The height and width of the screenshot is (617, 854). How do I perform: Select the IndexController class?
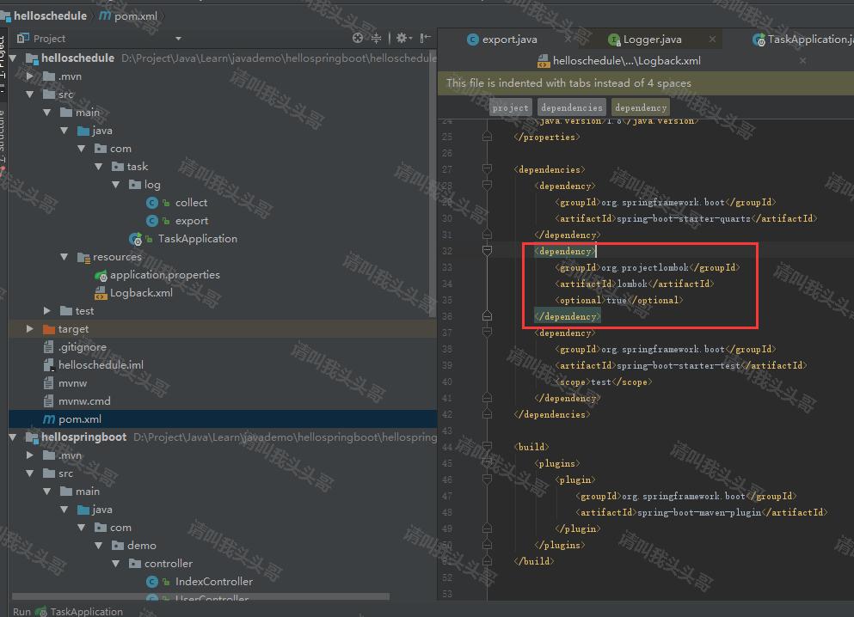pyautogui.click(x=213, y=582)
